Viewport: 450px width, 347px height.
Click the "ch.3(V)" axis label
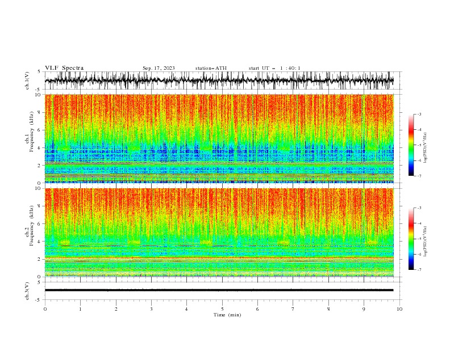(27, 291)
